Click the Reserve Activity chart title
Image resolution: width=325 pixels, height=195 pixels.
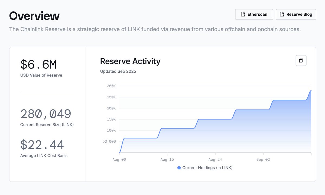pyautogui.click(x=130, y=61)
